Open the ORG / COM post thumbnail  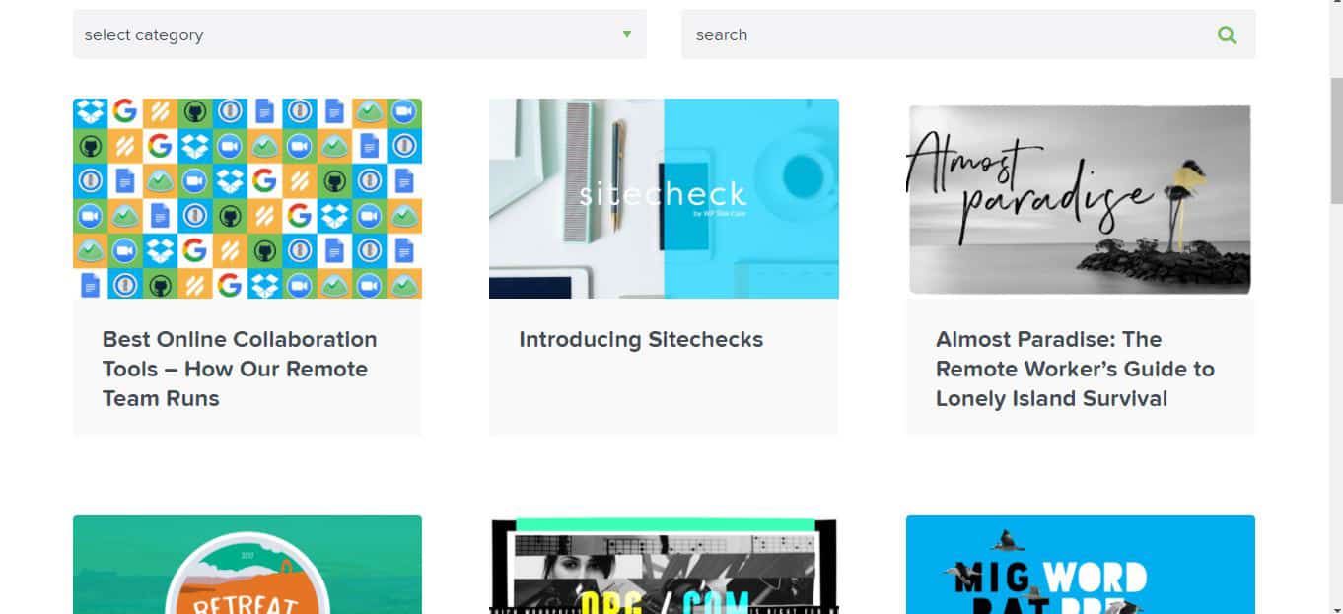coord(664,565)
